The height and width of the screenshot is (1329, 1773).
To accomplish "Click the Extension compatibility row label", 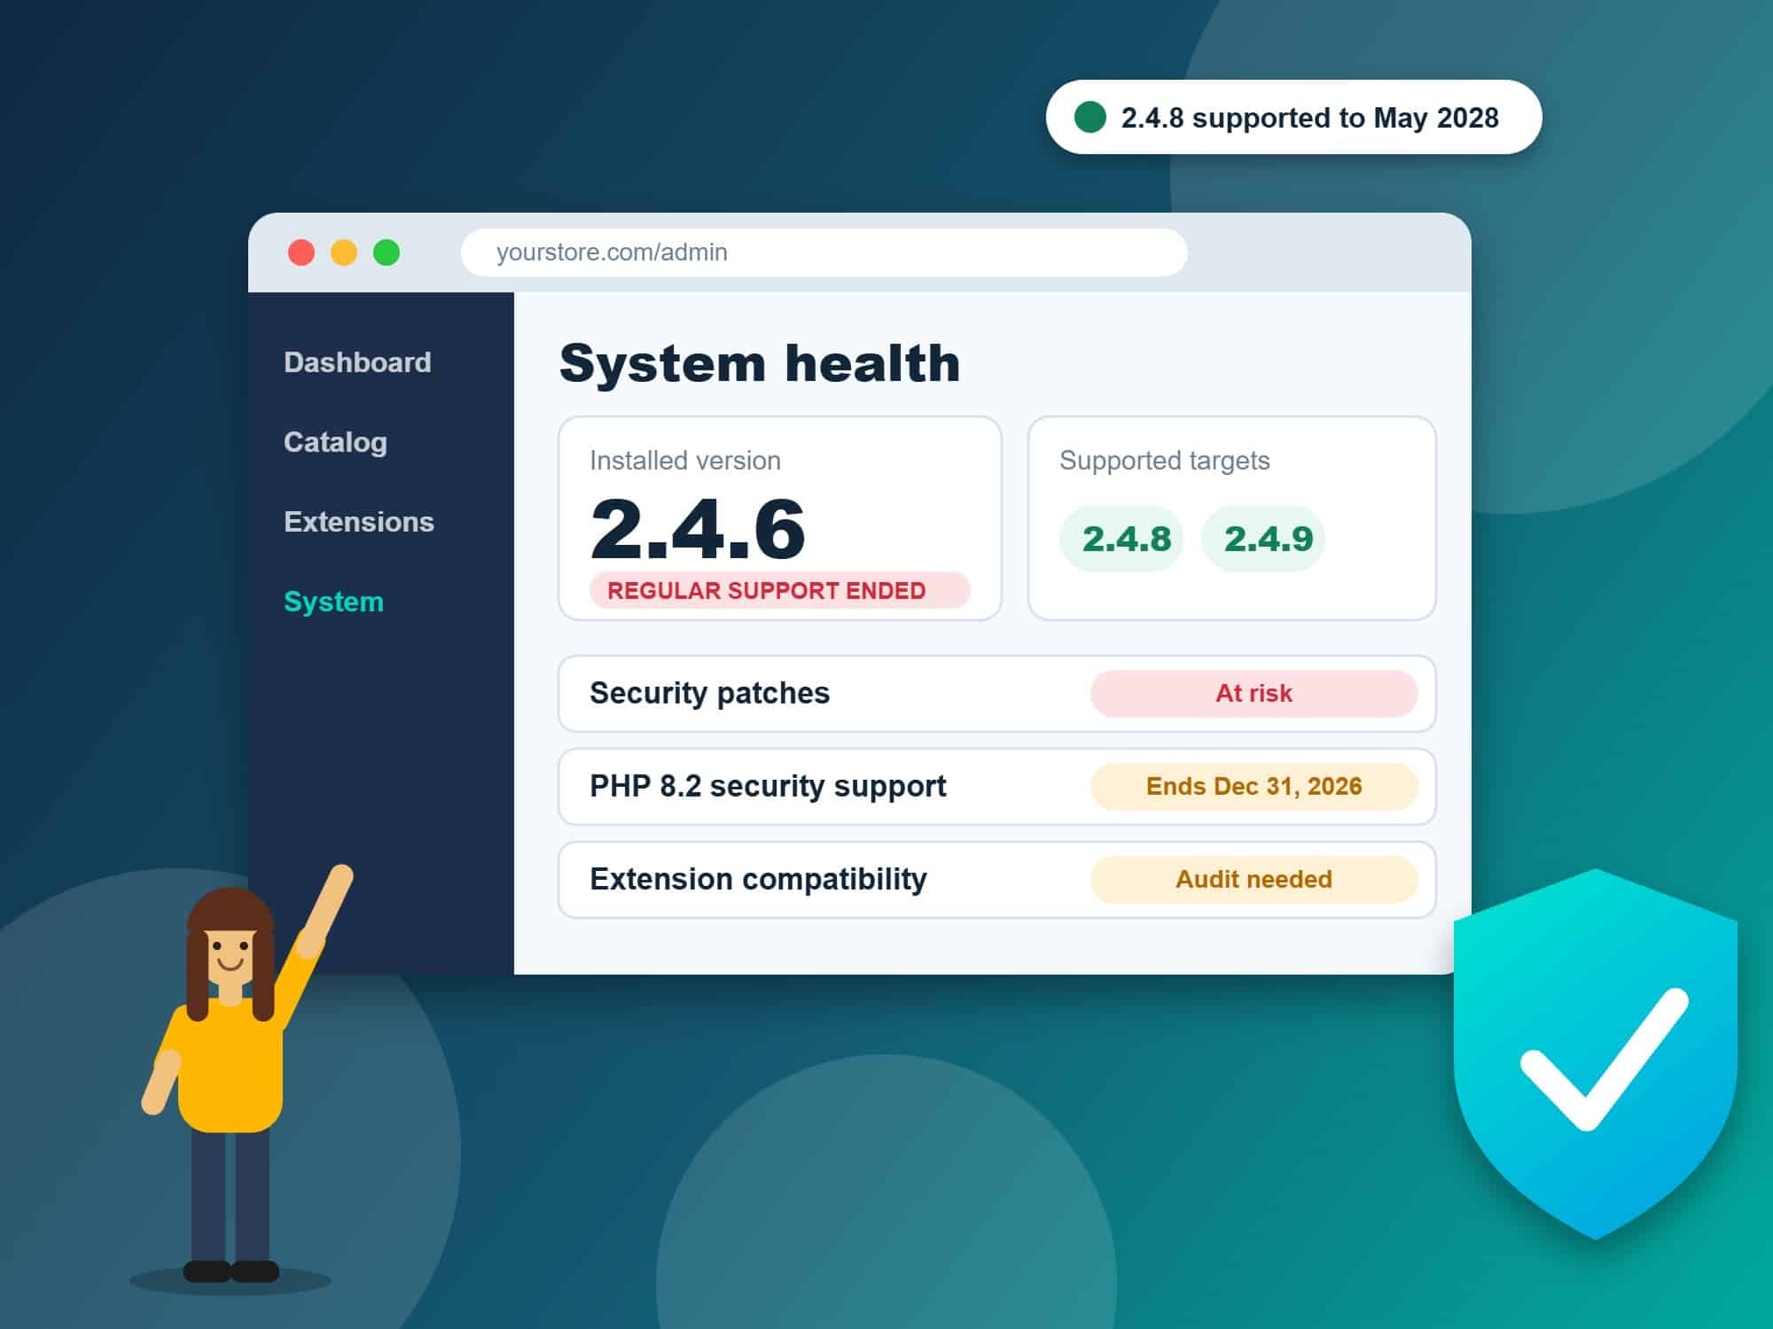I will tap(758, 879).
